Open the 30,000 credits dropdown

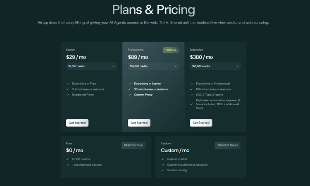point(91,66)
